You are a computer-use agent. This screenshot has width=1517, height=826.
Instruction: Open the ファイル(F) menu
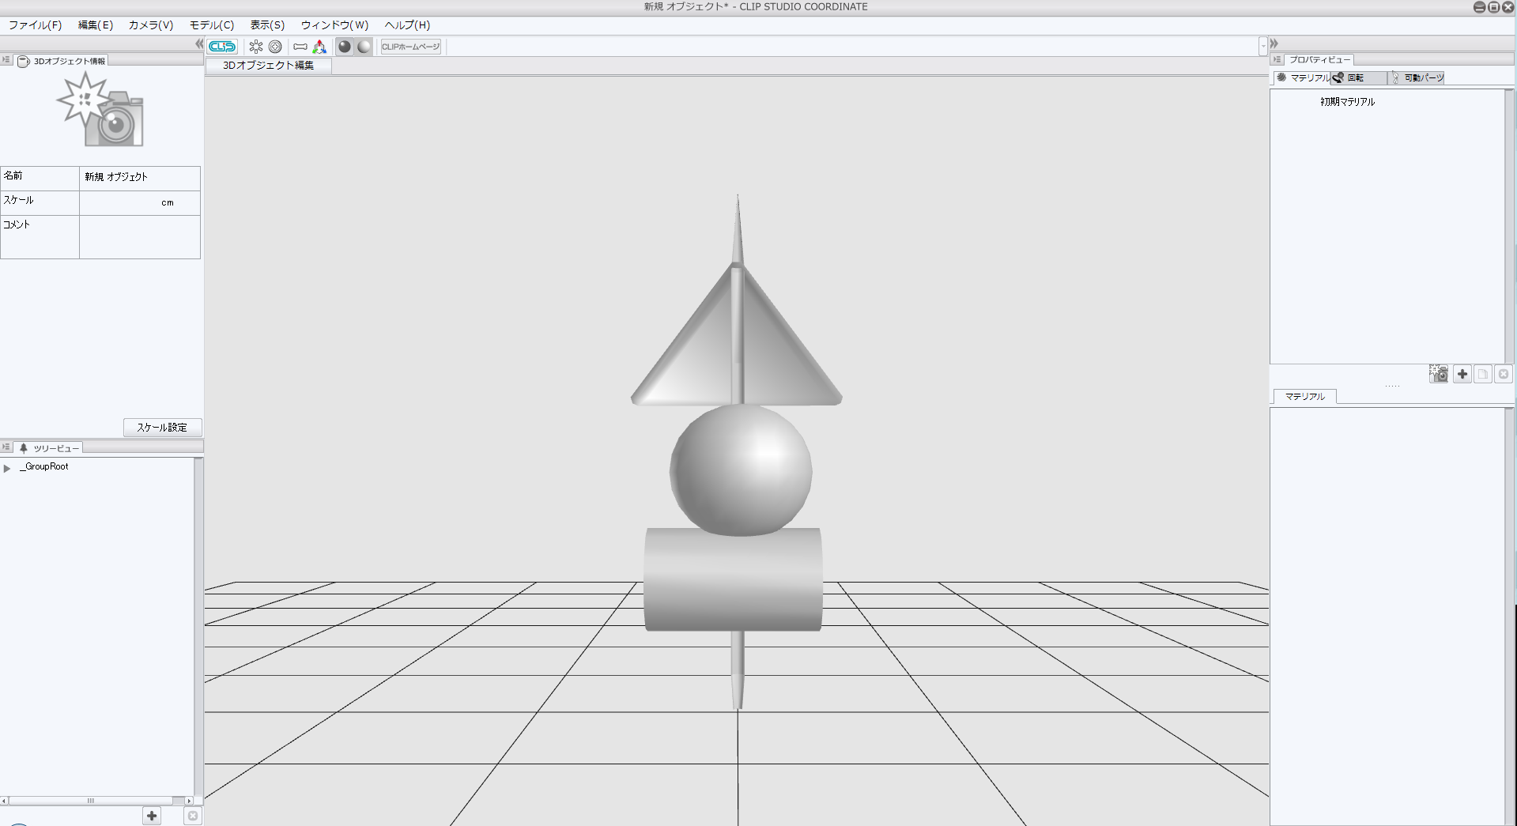pos(35,25)
